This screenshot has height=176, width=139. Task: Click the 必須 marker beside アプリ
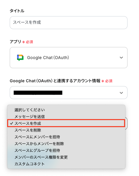29,42
